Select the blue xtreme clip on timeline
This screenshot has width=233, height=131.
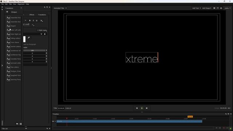coord(129,121)
